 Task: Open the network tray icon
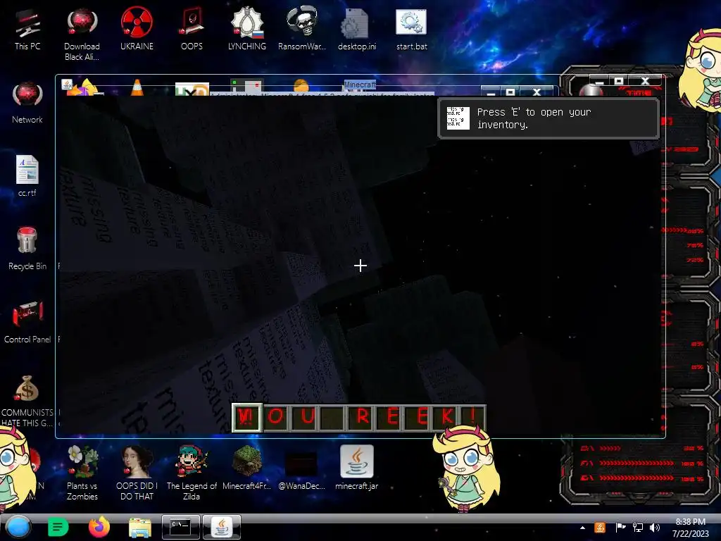(x=638, y=528)
